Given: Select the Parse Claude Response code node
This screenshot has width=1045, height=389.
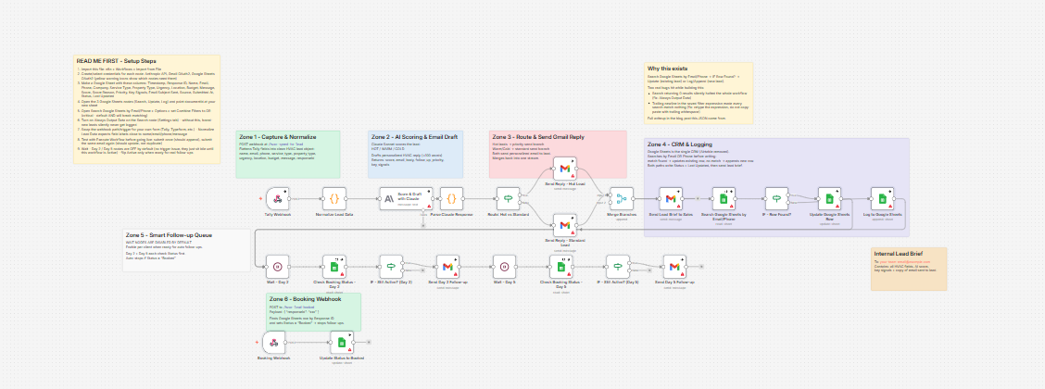Looking at the screenshot, I should click(451, 198).
